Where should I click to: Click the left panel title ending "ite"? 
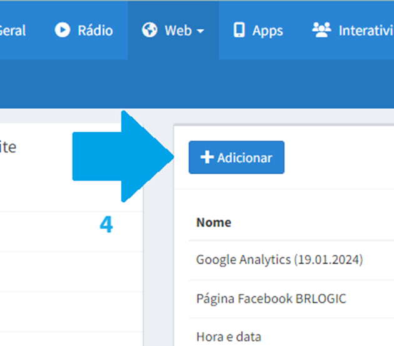point(8,147)
